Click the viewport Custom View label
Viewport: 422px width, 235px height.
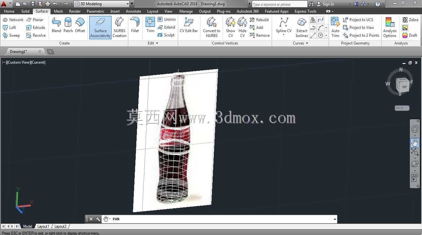click(19, 62)
